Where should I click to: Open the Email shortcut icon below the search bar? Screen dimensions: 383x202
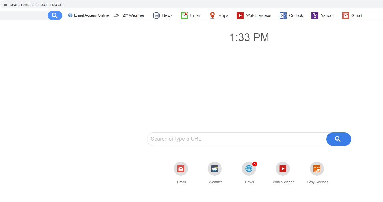click(181, 169)
